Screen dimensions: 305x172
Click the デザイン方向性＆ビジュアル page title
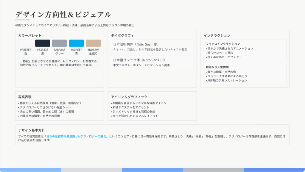click(x=63, y=14)
